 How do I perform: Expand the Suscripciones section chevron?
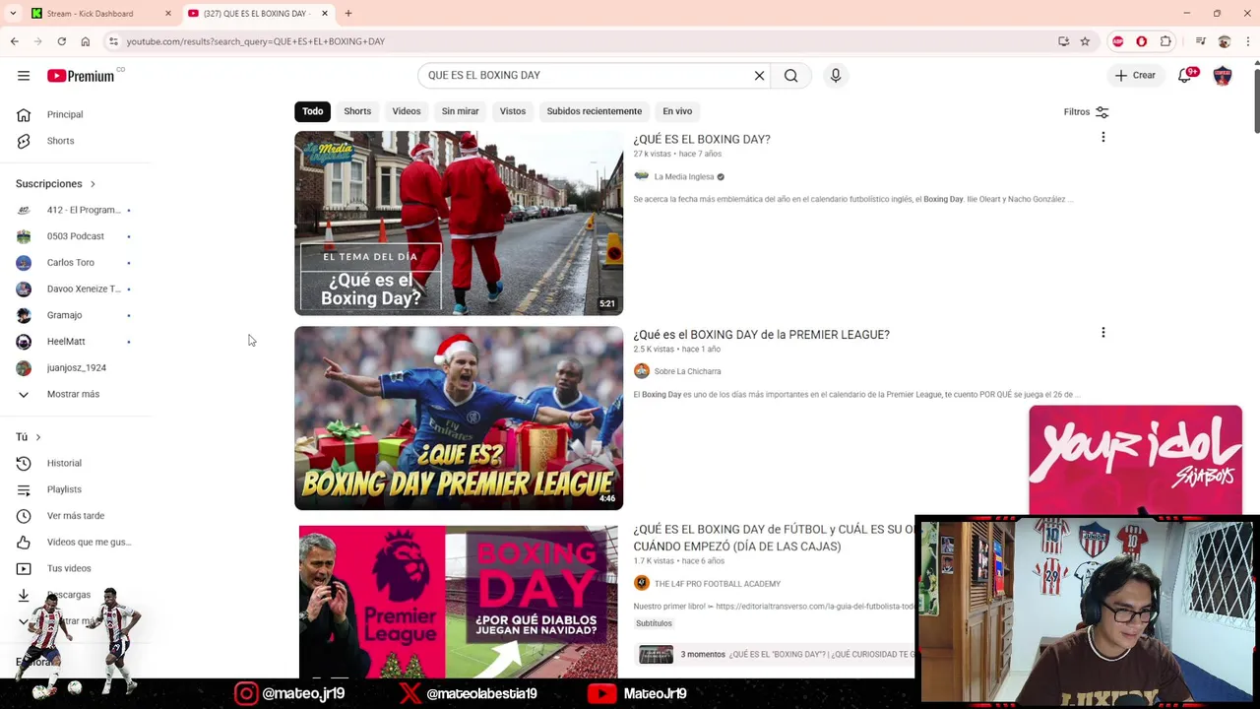(x=93, y=184)
